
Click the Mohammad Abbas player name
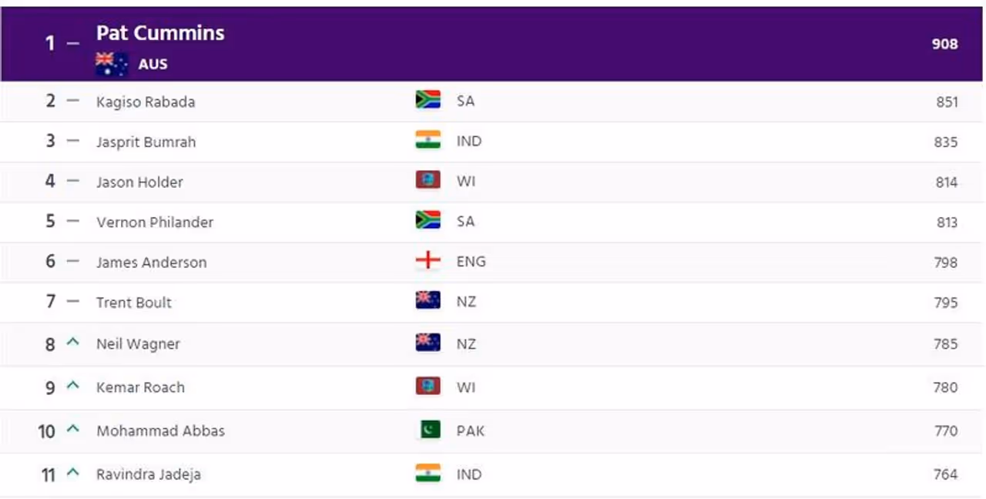[160, 431]
